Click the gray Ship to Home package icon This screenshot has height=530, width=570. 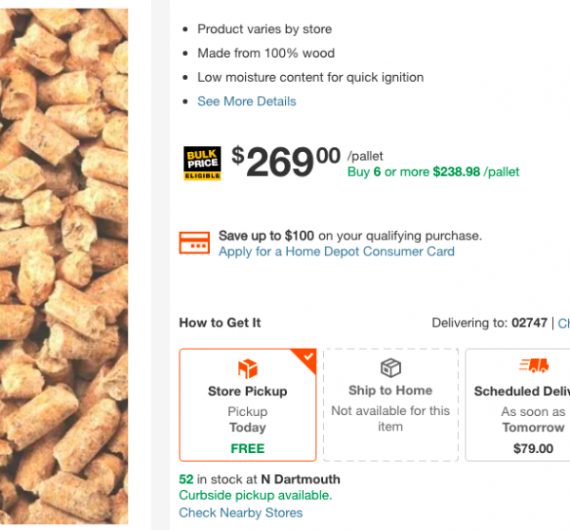pyautogui.click(x=389, y=368)
